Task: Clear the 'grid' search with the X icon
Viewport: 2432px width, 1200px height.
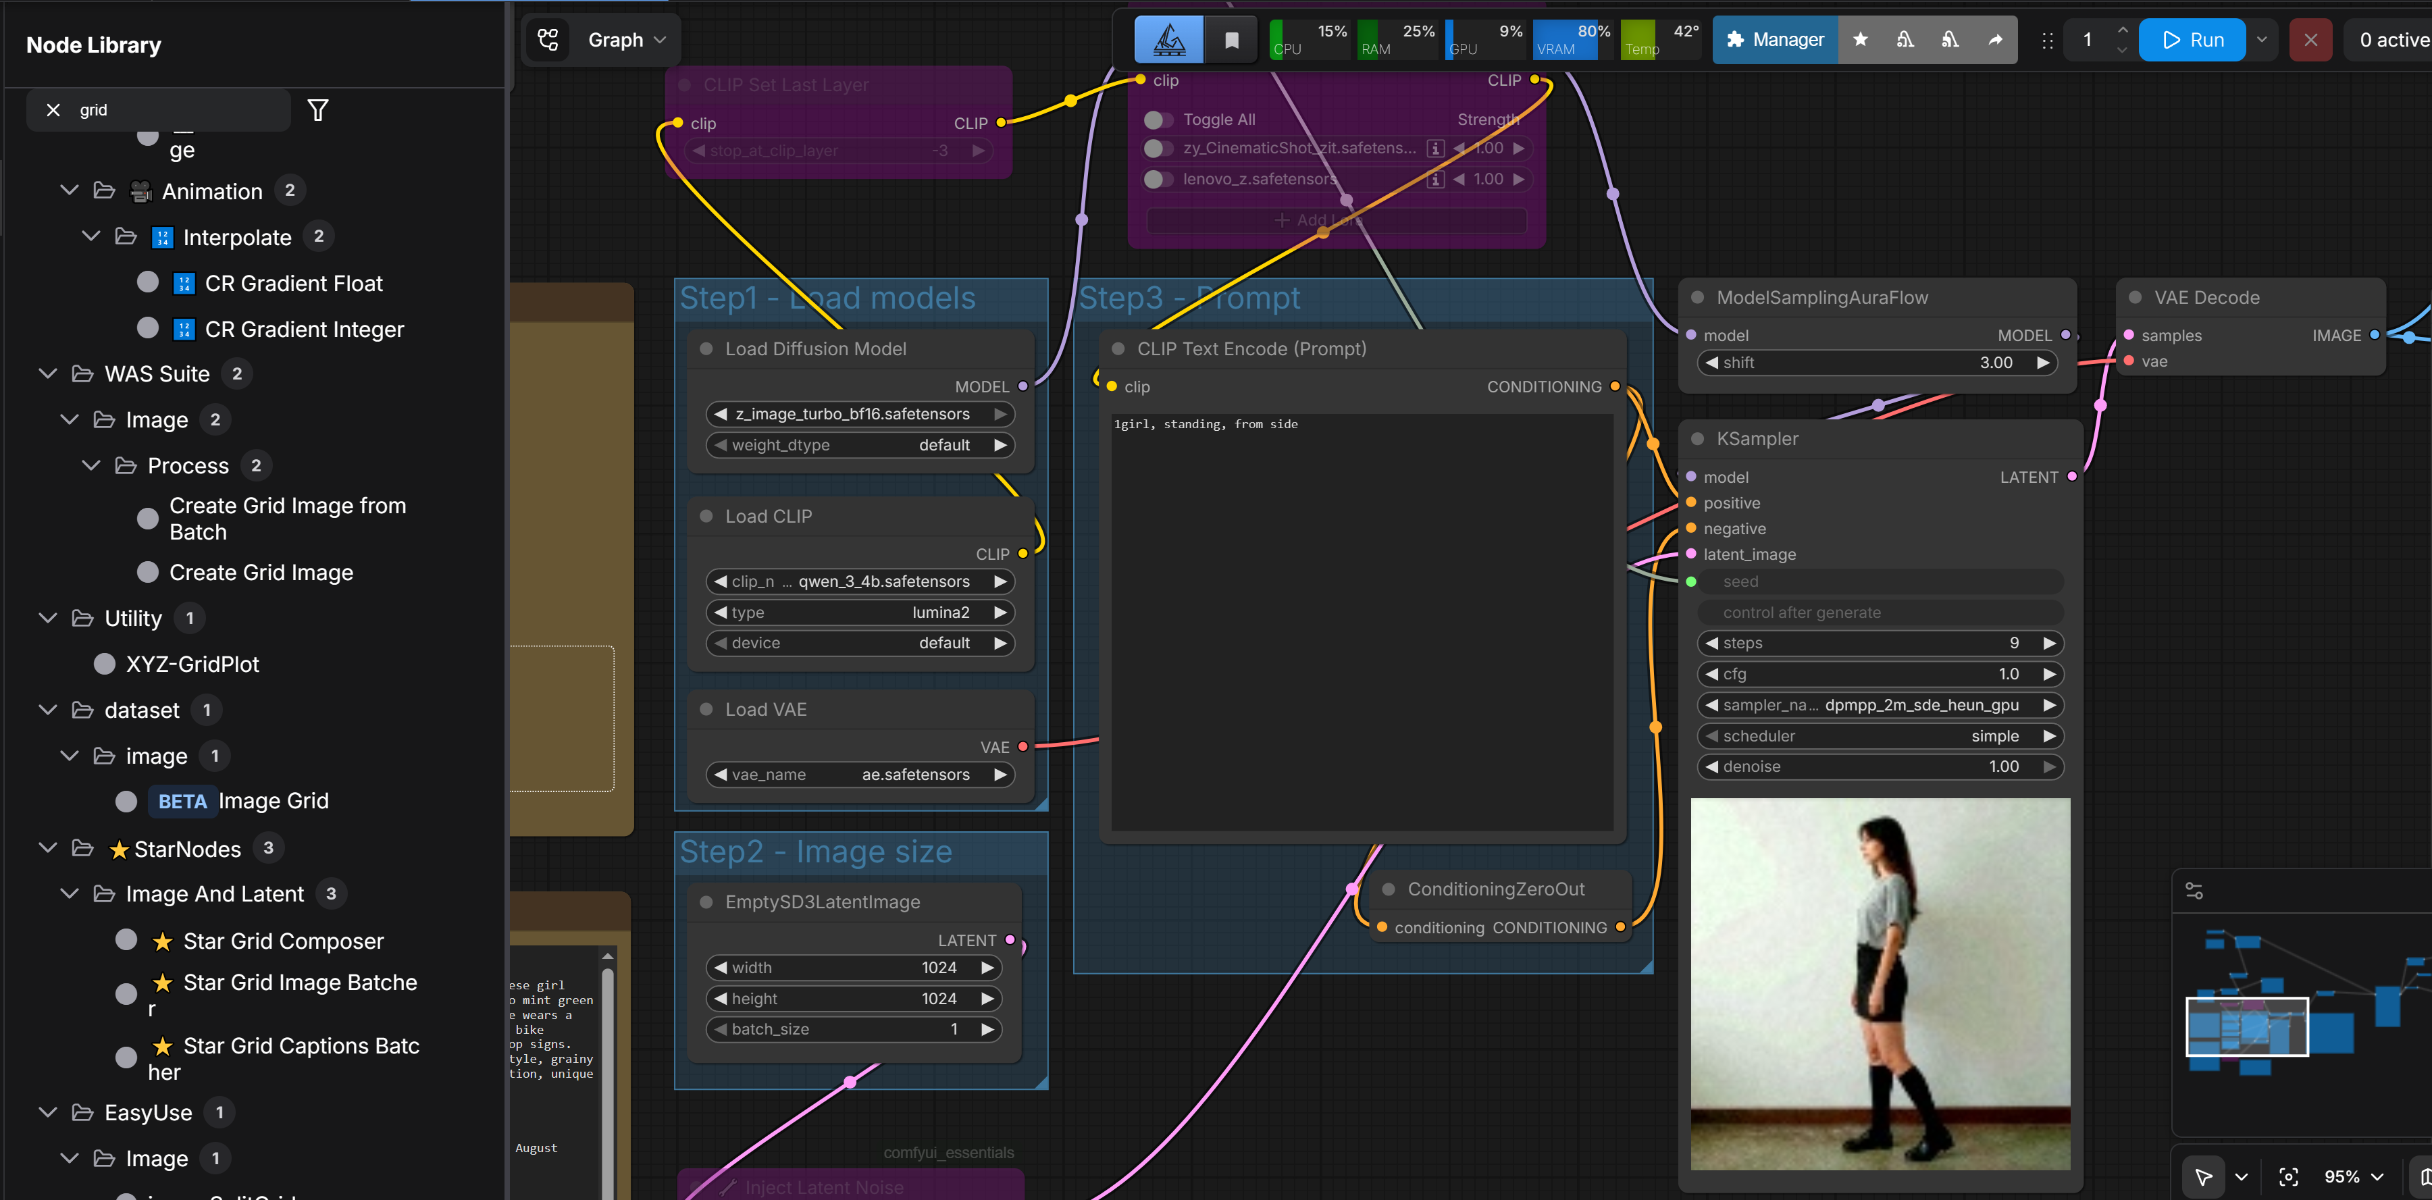Action: [x=53, y=111]
